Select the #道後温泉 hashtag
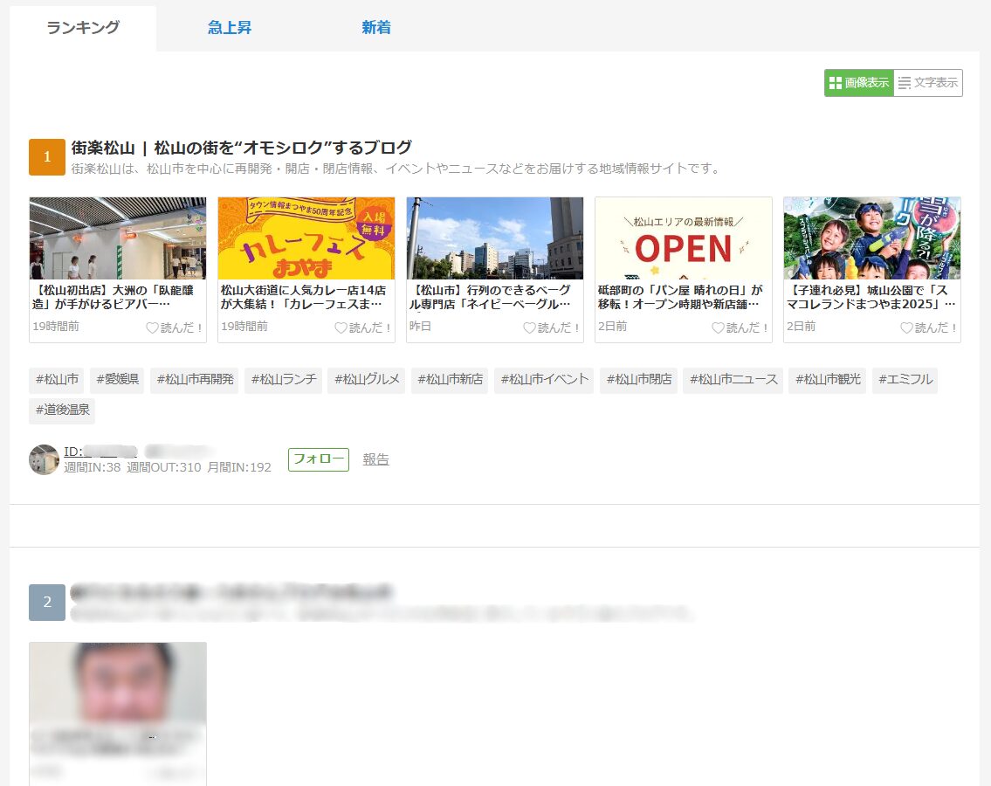991x786 pixels. 62,409
